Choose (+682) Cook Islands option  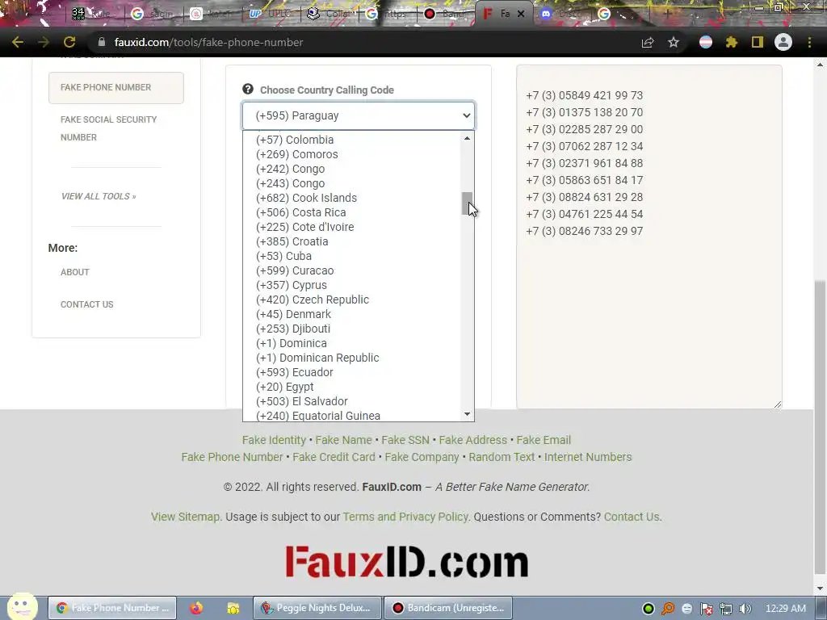[351, 198]
